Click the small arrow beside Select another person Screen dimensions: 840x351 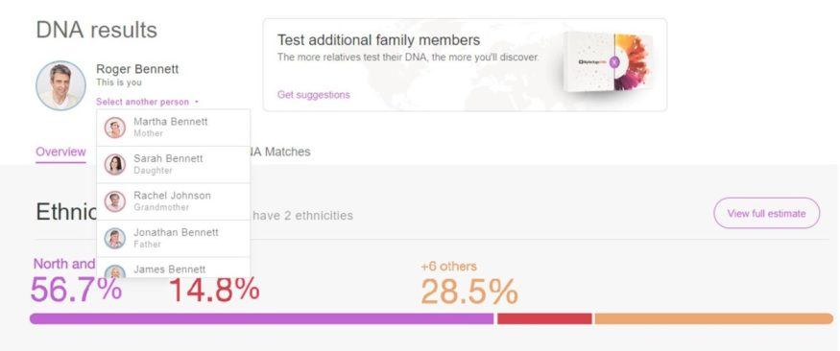pos(197,102)
